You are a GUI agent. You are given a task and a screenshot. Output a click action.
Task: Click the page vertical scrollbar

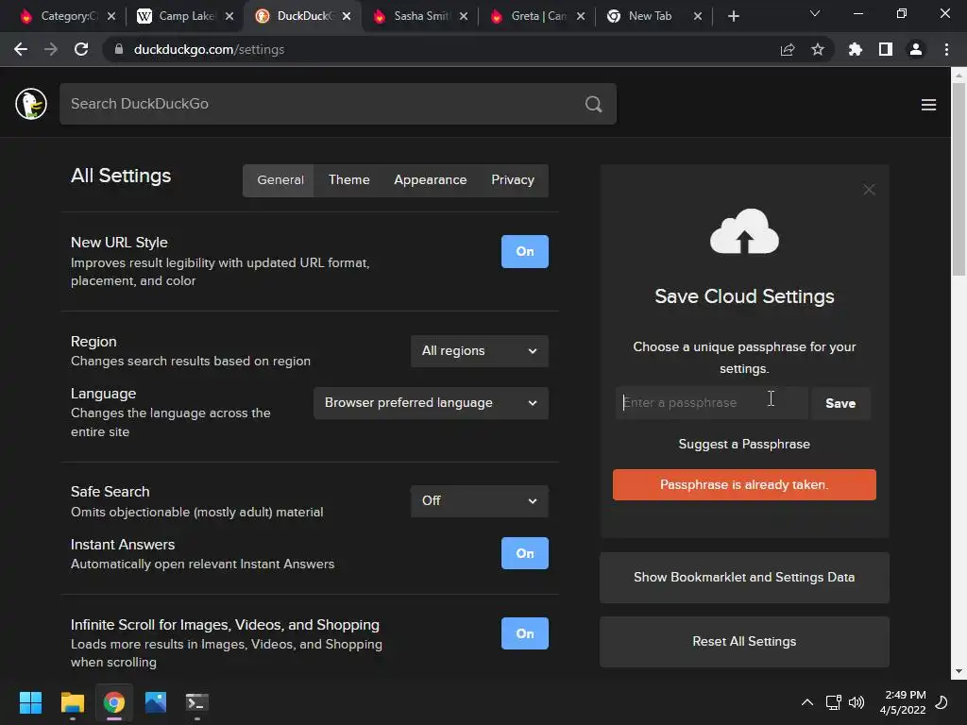click(x=959, y=178)
